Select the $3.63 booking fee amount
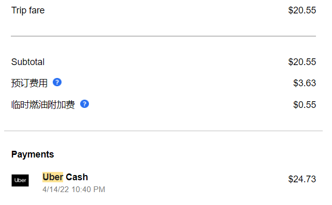This screenshot has height=205, width=332. [x=305, y=83]
